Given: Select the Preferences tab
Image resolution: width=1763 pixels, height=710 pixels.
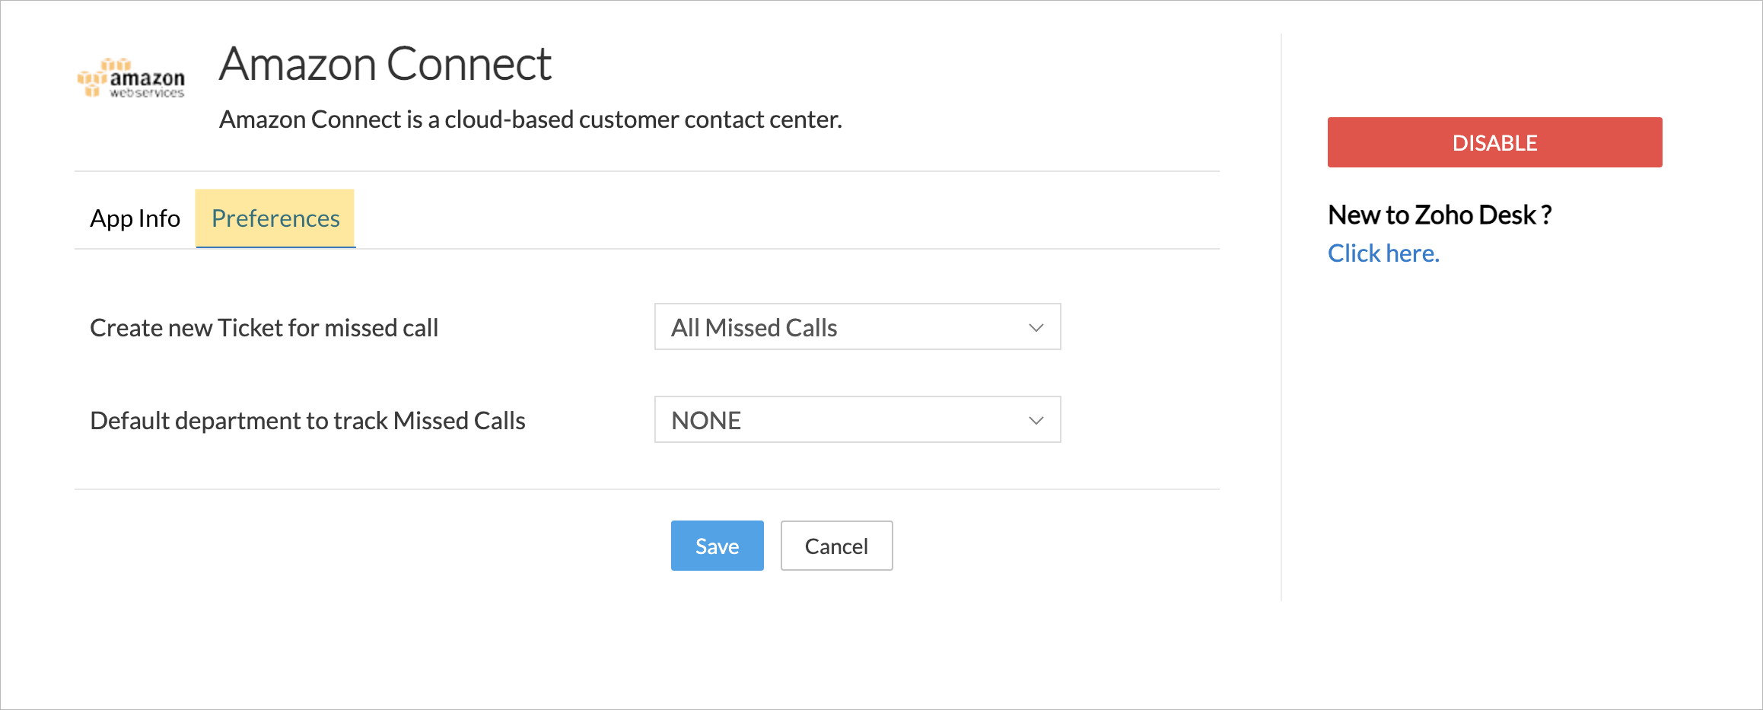Looking at the screenshot, I should pos(275,218).
